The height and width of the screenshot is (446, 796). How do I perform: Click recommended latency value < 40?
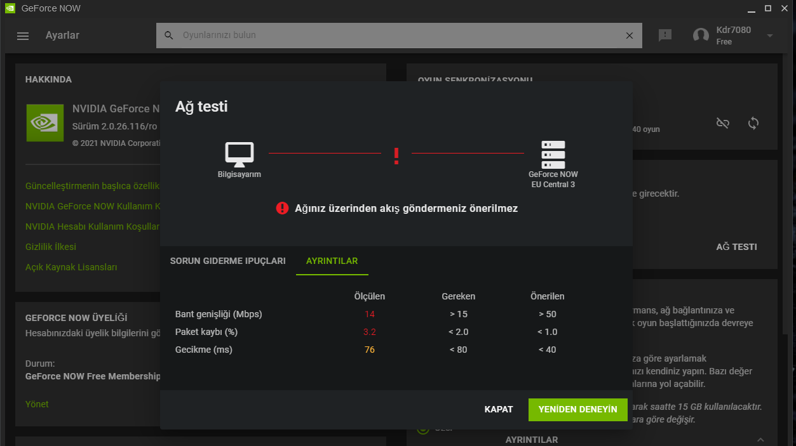548,350
